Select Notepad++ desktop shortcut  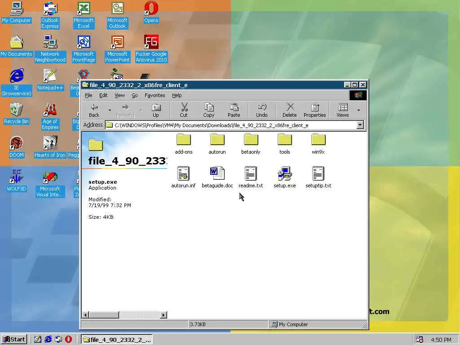tap(50, 80)
